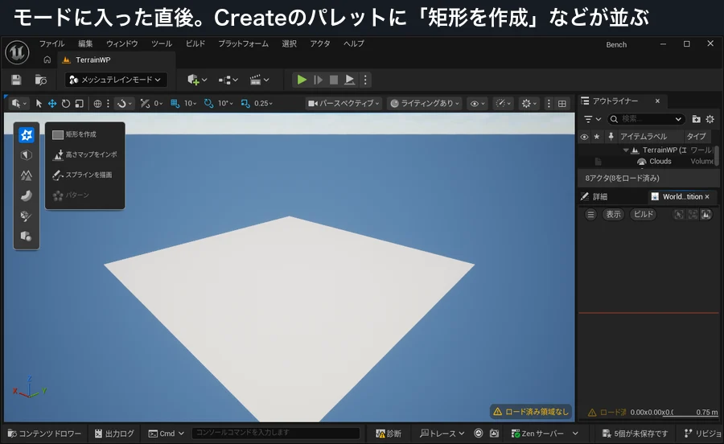Focus the outliner 検索 search field
Viewport: 724px width, 444px height.
tap(645, 119)
